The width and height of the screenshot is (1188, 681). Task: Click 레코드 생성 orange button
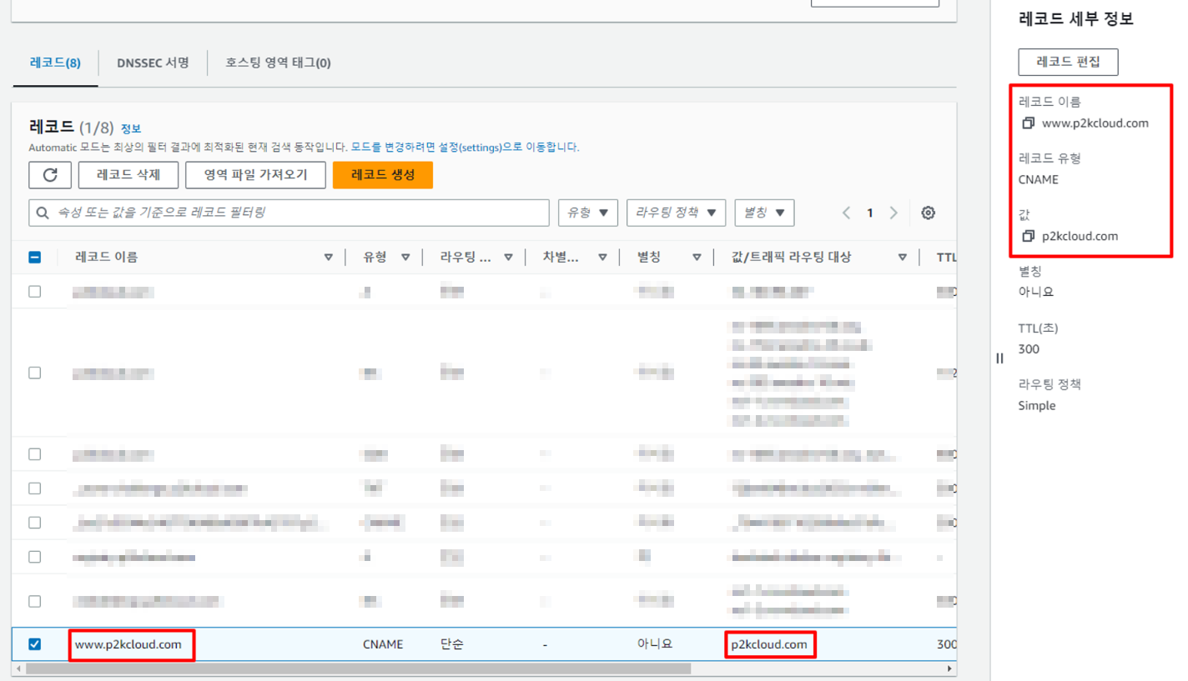(383, 175)
